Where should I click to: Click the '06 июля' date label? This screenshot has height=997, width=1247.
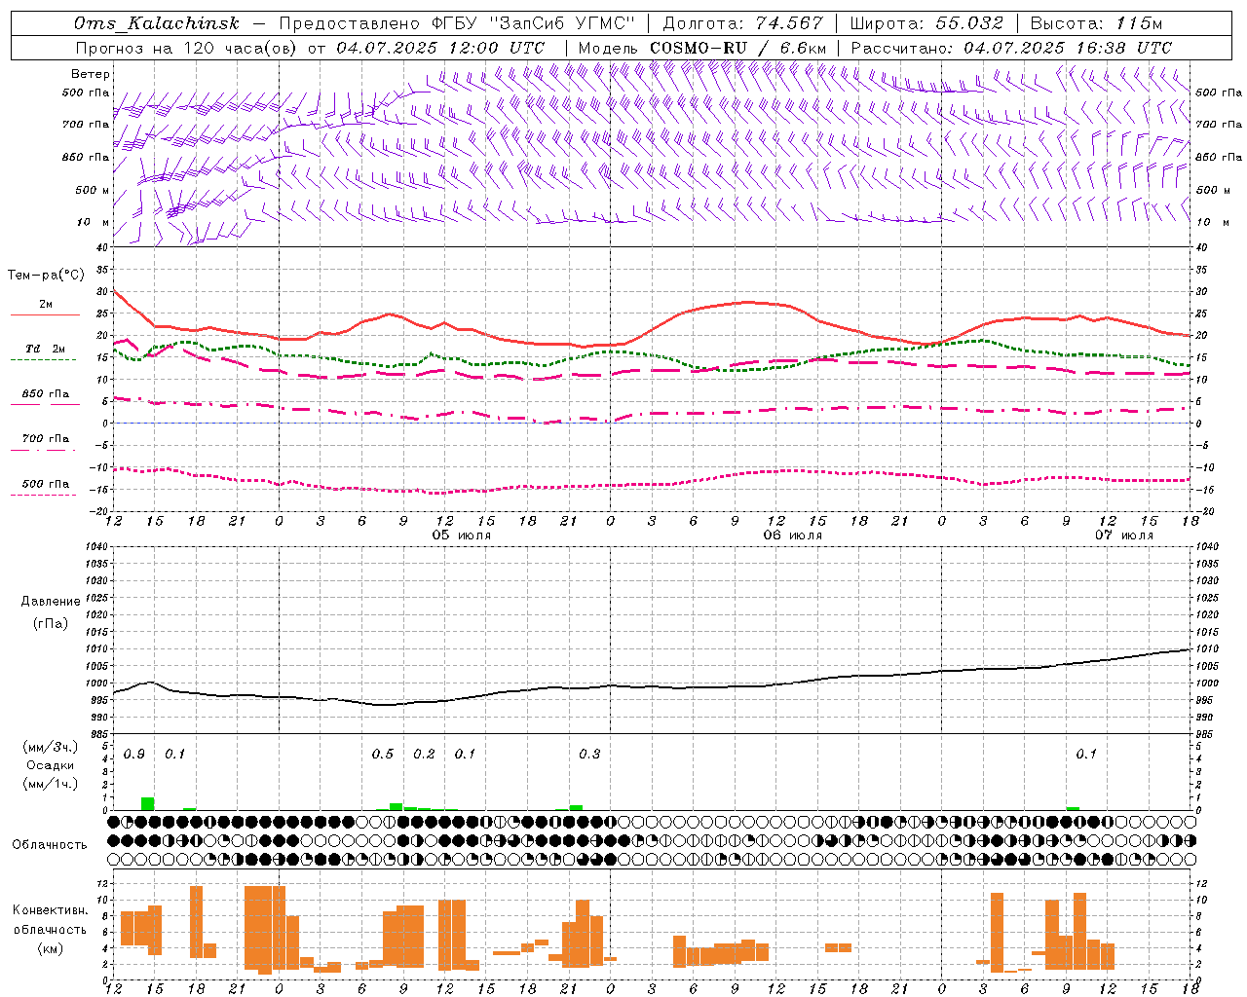click(792, 535)
